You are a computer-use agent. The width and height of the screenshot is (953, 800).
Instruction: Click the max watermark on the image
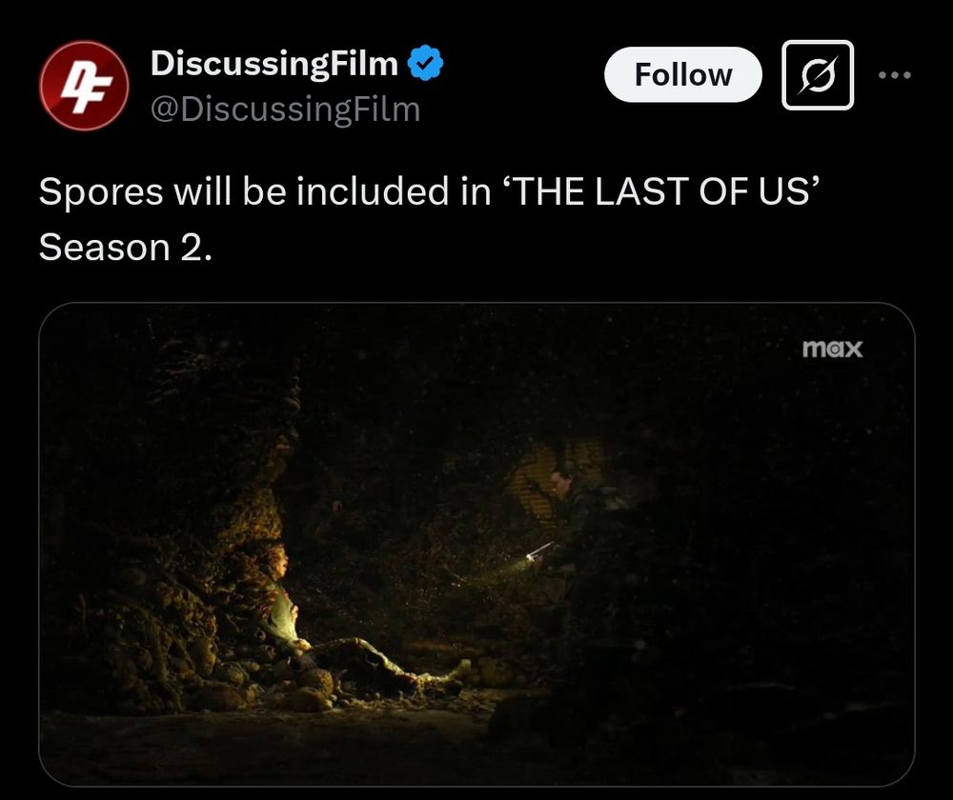pyautogui.click(x=831, y=349)
